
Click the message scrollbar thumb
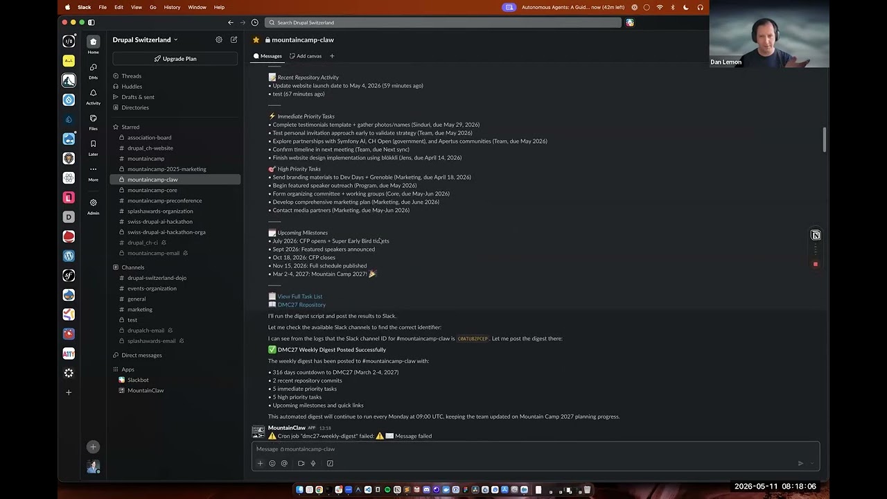click(x=825, y=139)
